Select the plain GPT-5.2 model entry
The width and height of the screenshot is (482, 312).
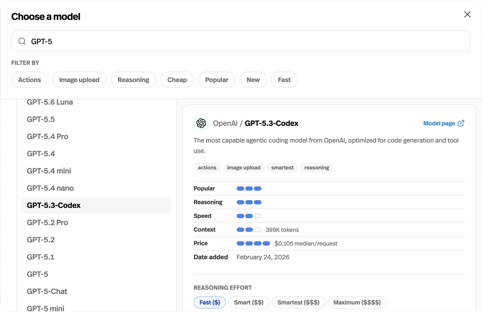click(96, 240)
